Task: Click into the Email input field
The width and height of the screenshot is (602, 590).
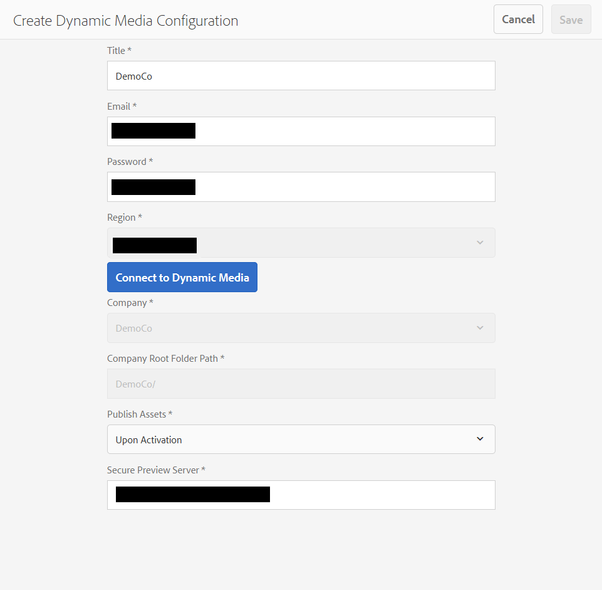Action: pos(301,132)
